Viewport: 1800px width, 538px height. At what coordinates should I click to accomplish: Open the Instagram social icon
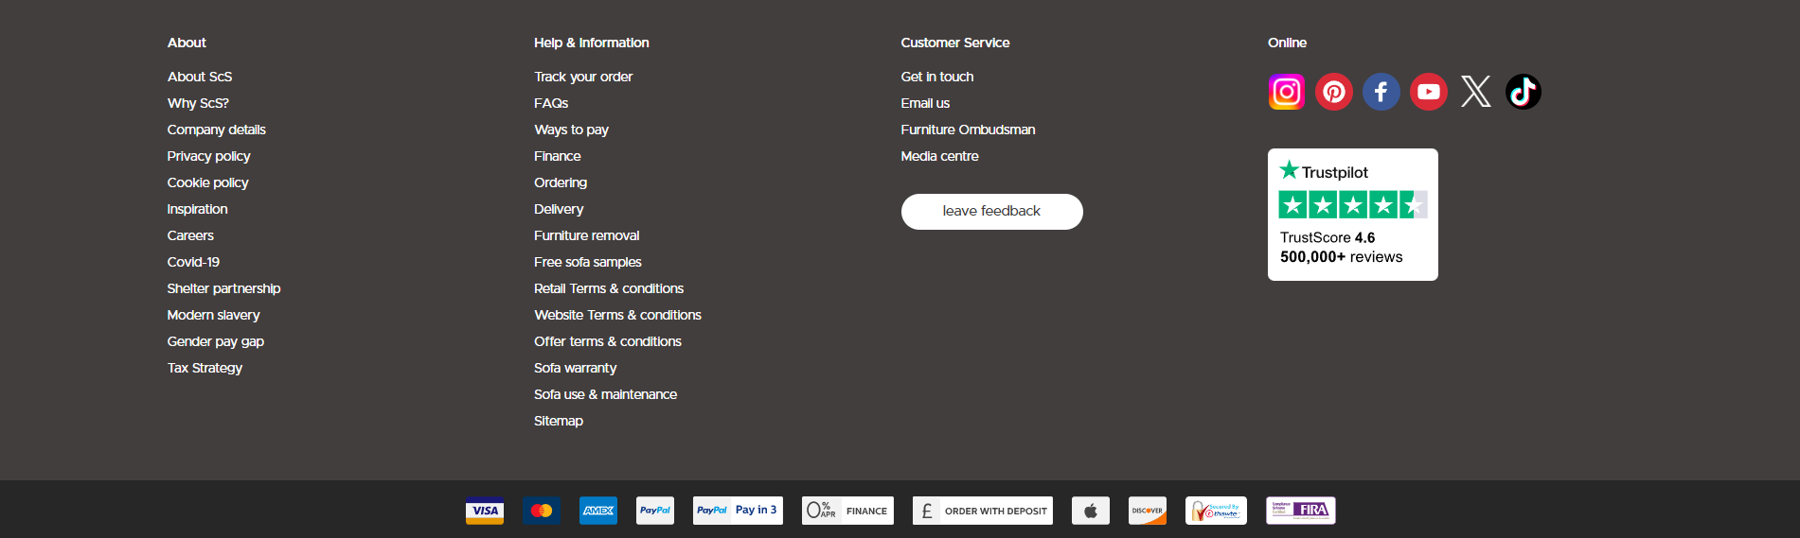1286,92
